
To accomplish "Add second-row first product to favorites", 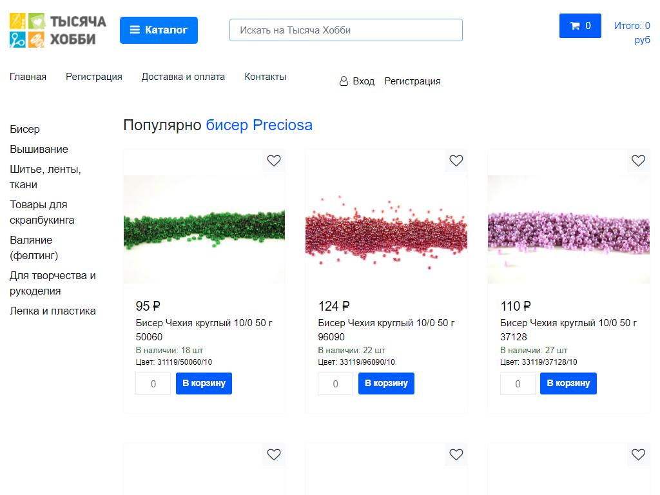I will click(x=274, y=454).
